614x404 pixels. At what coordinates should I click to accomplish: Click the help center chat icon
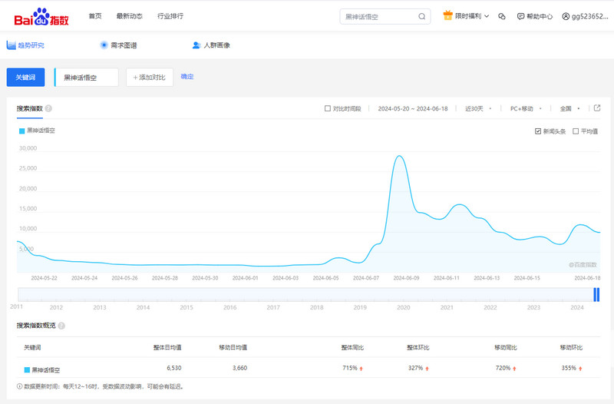coord(520,16)
